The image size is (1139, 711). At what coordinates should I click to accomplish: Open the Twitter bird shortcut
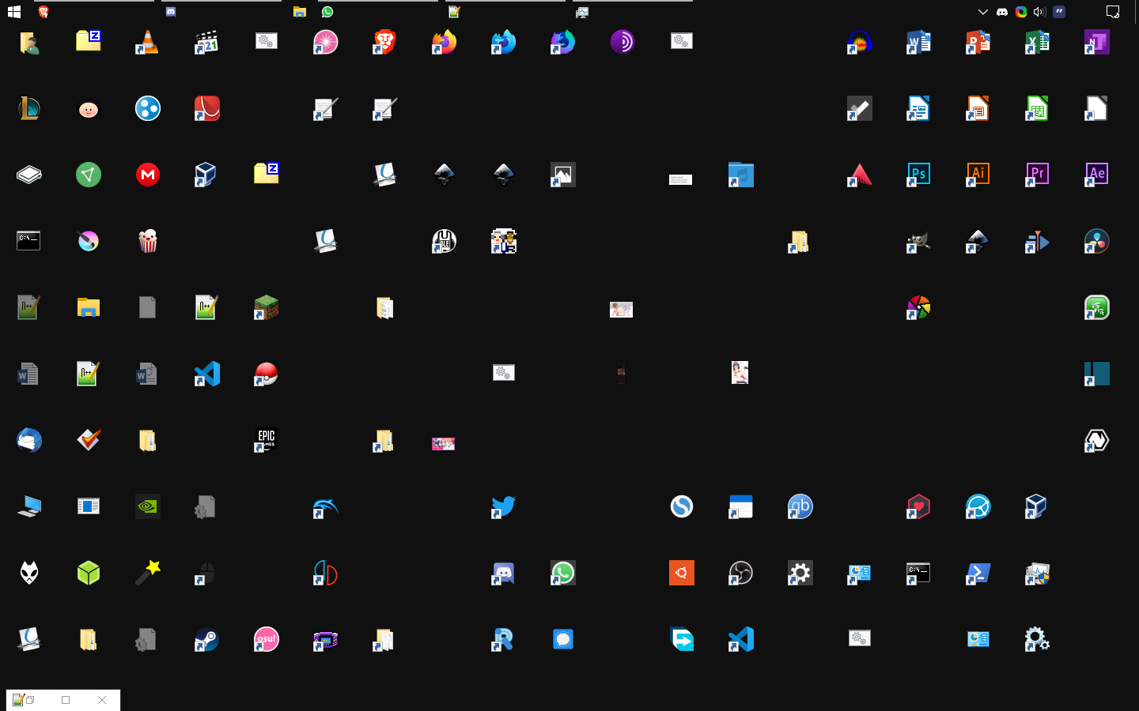(x=503, y=506)
